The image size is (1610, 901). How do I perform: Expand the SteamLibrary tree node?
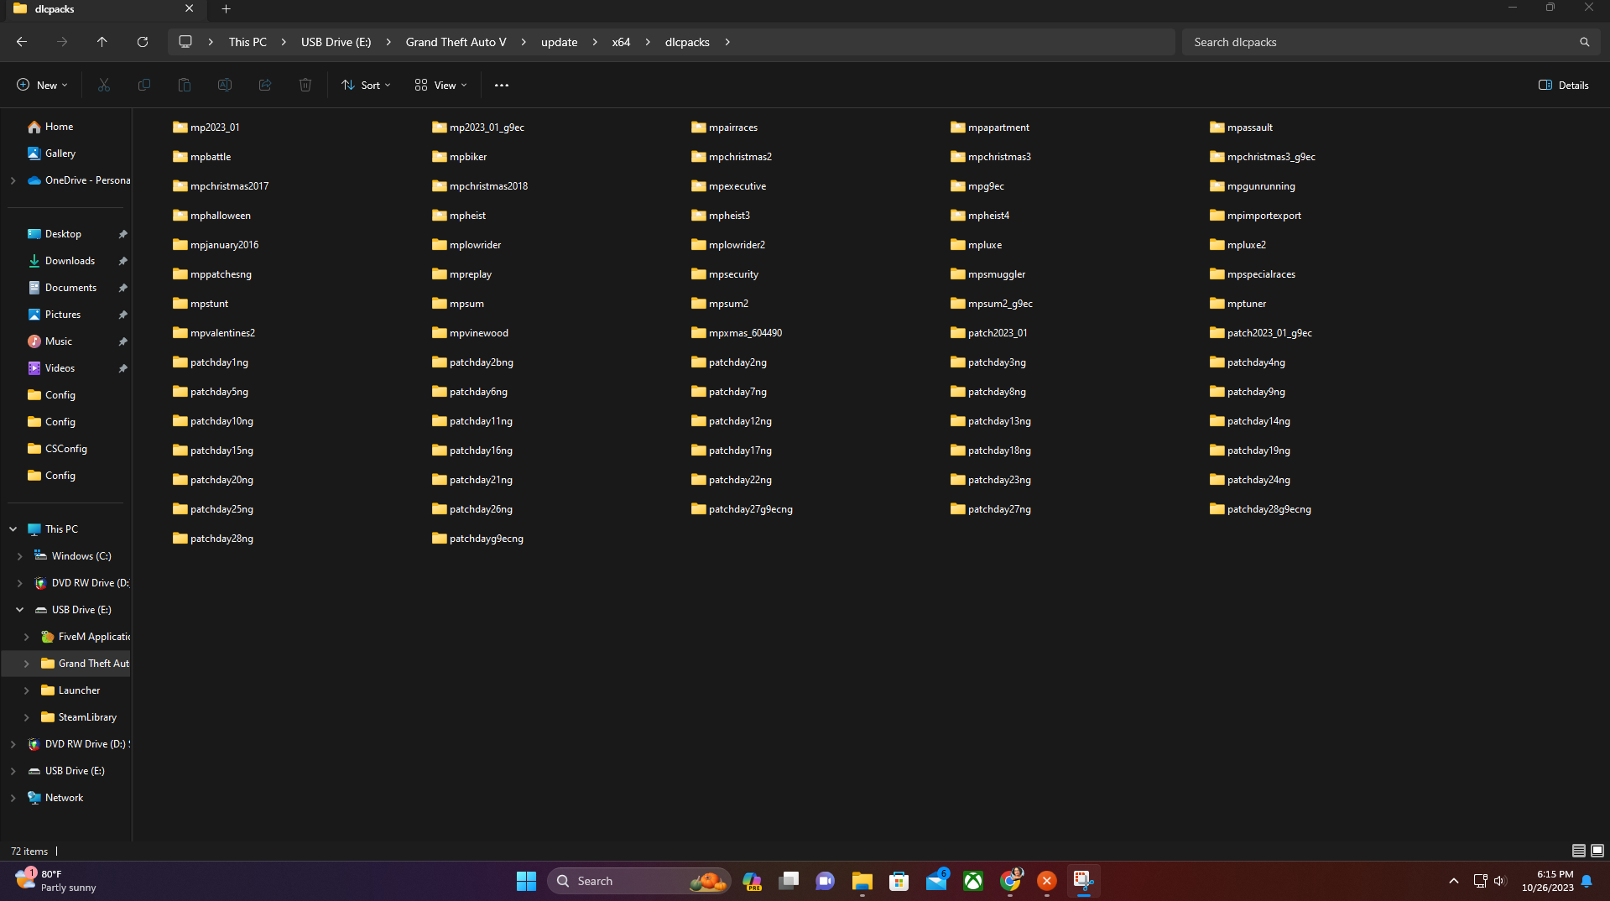pos(26,717)
